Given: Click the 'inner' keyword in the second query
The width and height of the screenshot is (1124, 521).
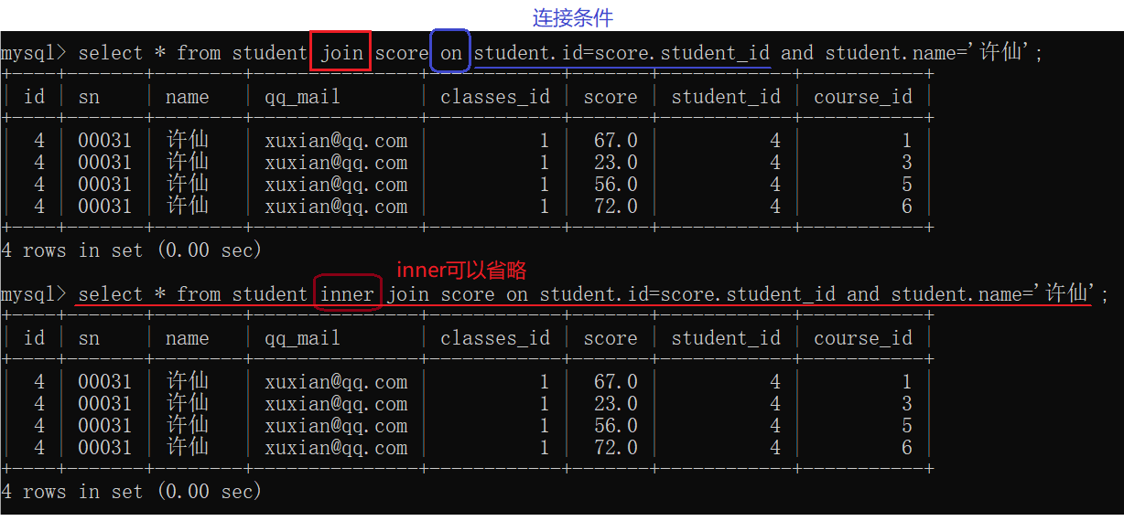Looking at the screenshot, I should click(347, 293).
